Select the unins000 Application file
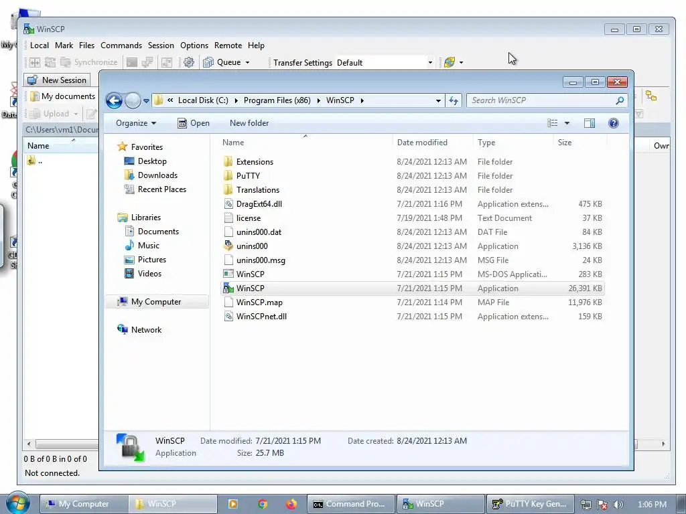The width and height of the screenshot is (686, 514). click(252, 246)
